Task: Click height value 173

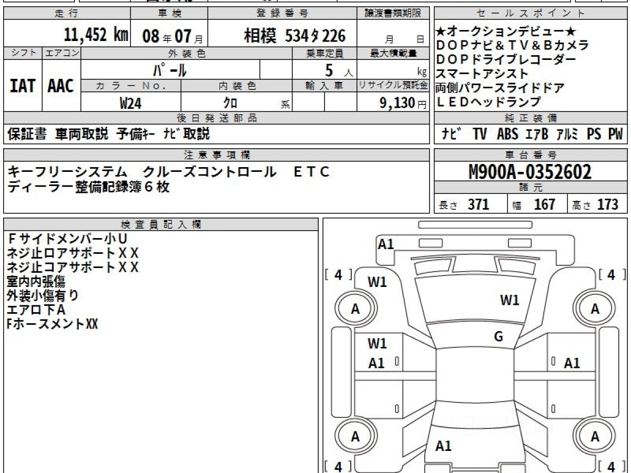Action: click(608, 204)
